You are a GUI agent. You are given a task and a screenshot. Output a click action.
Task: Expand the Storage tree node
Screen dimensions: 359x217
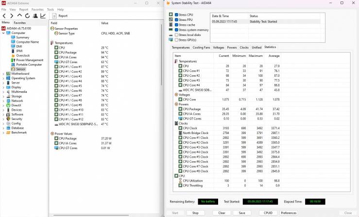[3, 97]
